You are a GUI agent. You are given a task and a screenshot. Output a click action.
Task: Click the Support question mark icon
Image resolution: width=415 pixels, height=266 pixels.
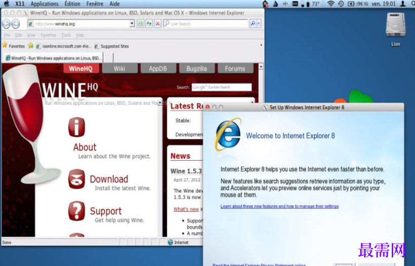click(77, 211)
